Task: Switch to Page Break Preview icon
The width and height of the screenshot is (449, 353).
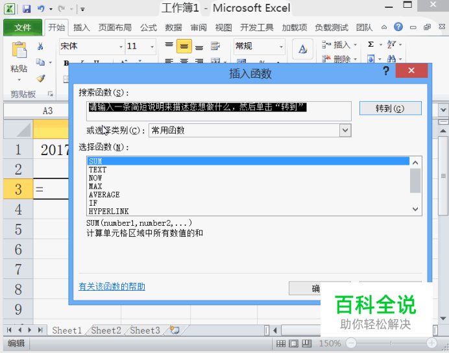Action: click(x=307, y=343)
